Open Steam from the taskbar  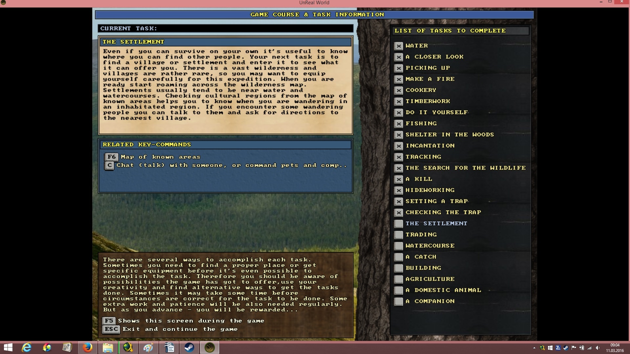point(189,347)
